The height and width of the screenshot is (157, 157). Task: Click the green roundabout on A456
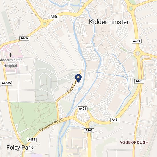(x=45, y=24)
